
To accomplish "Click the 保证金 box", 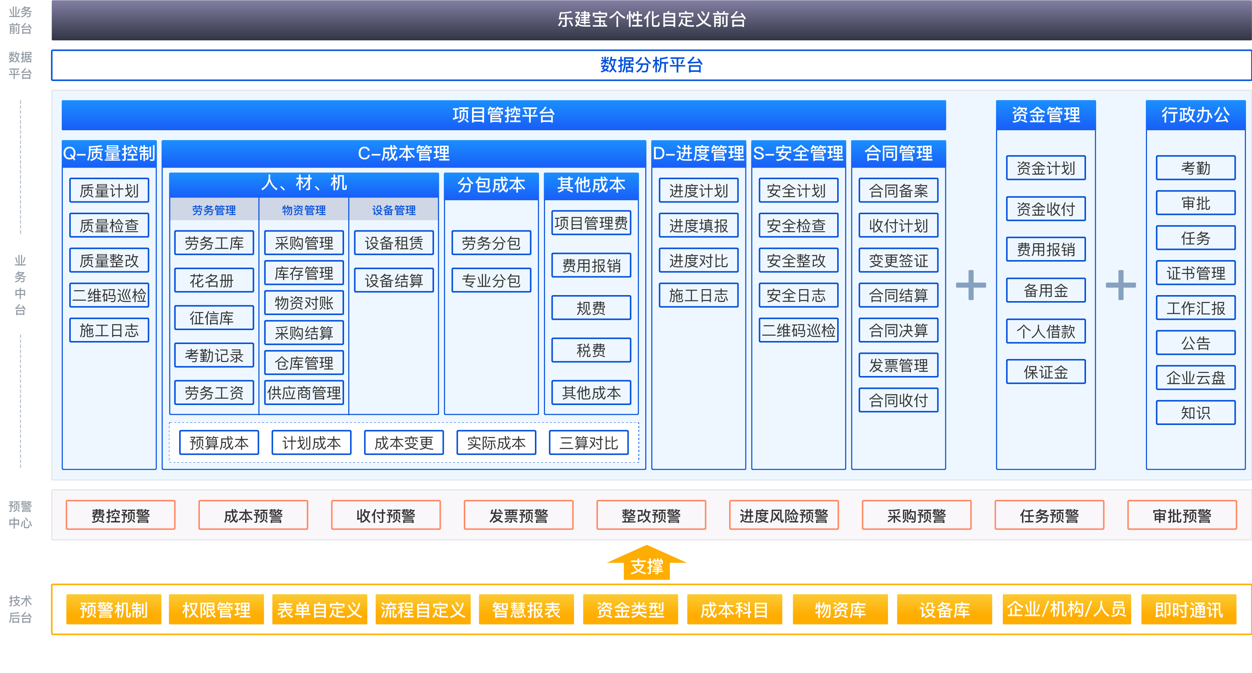I will [x=1045, y=372].
